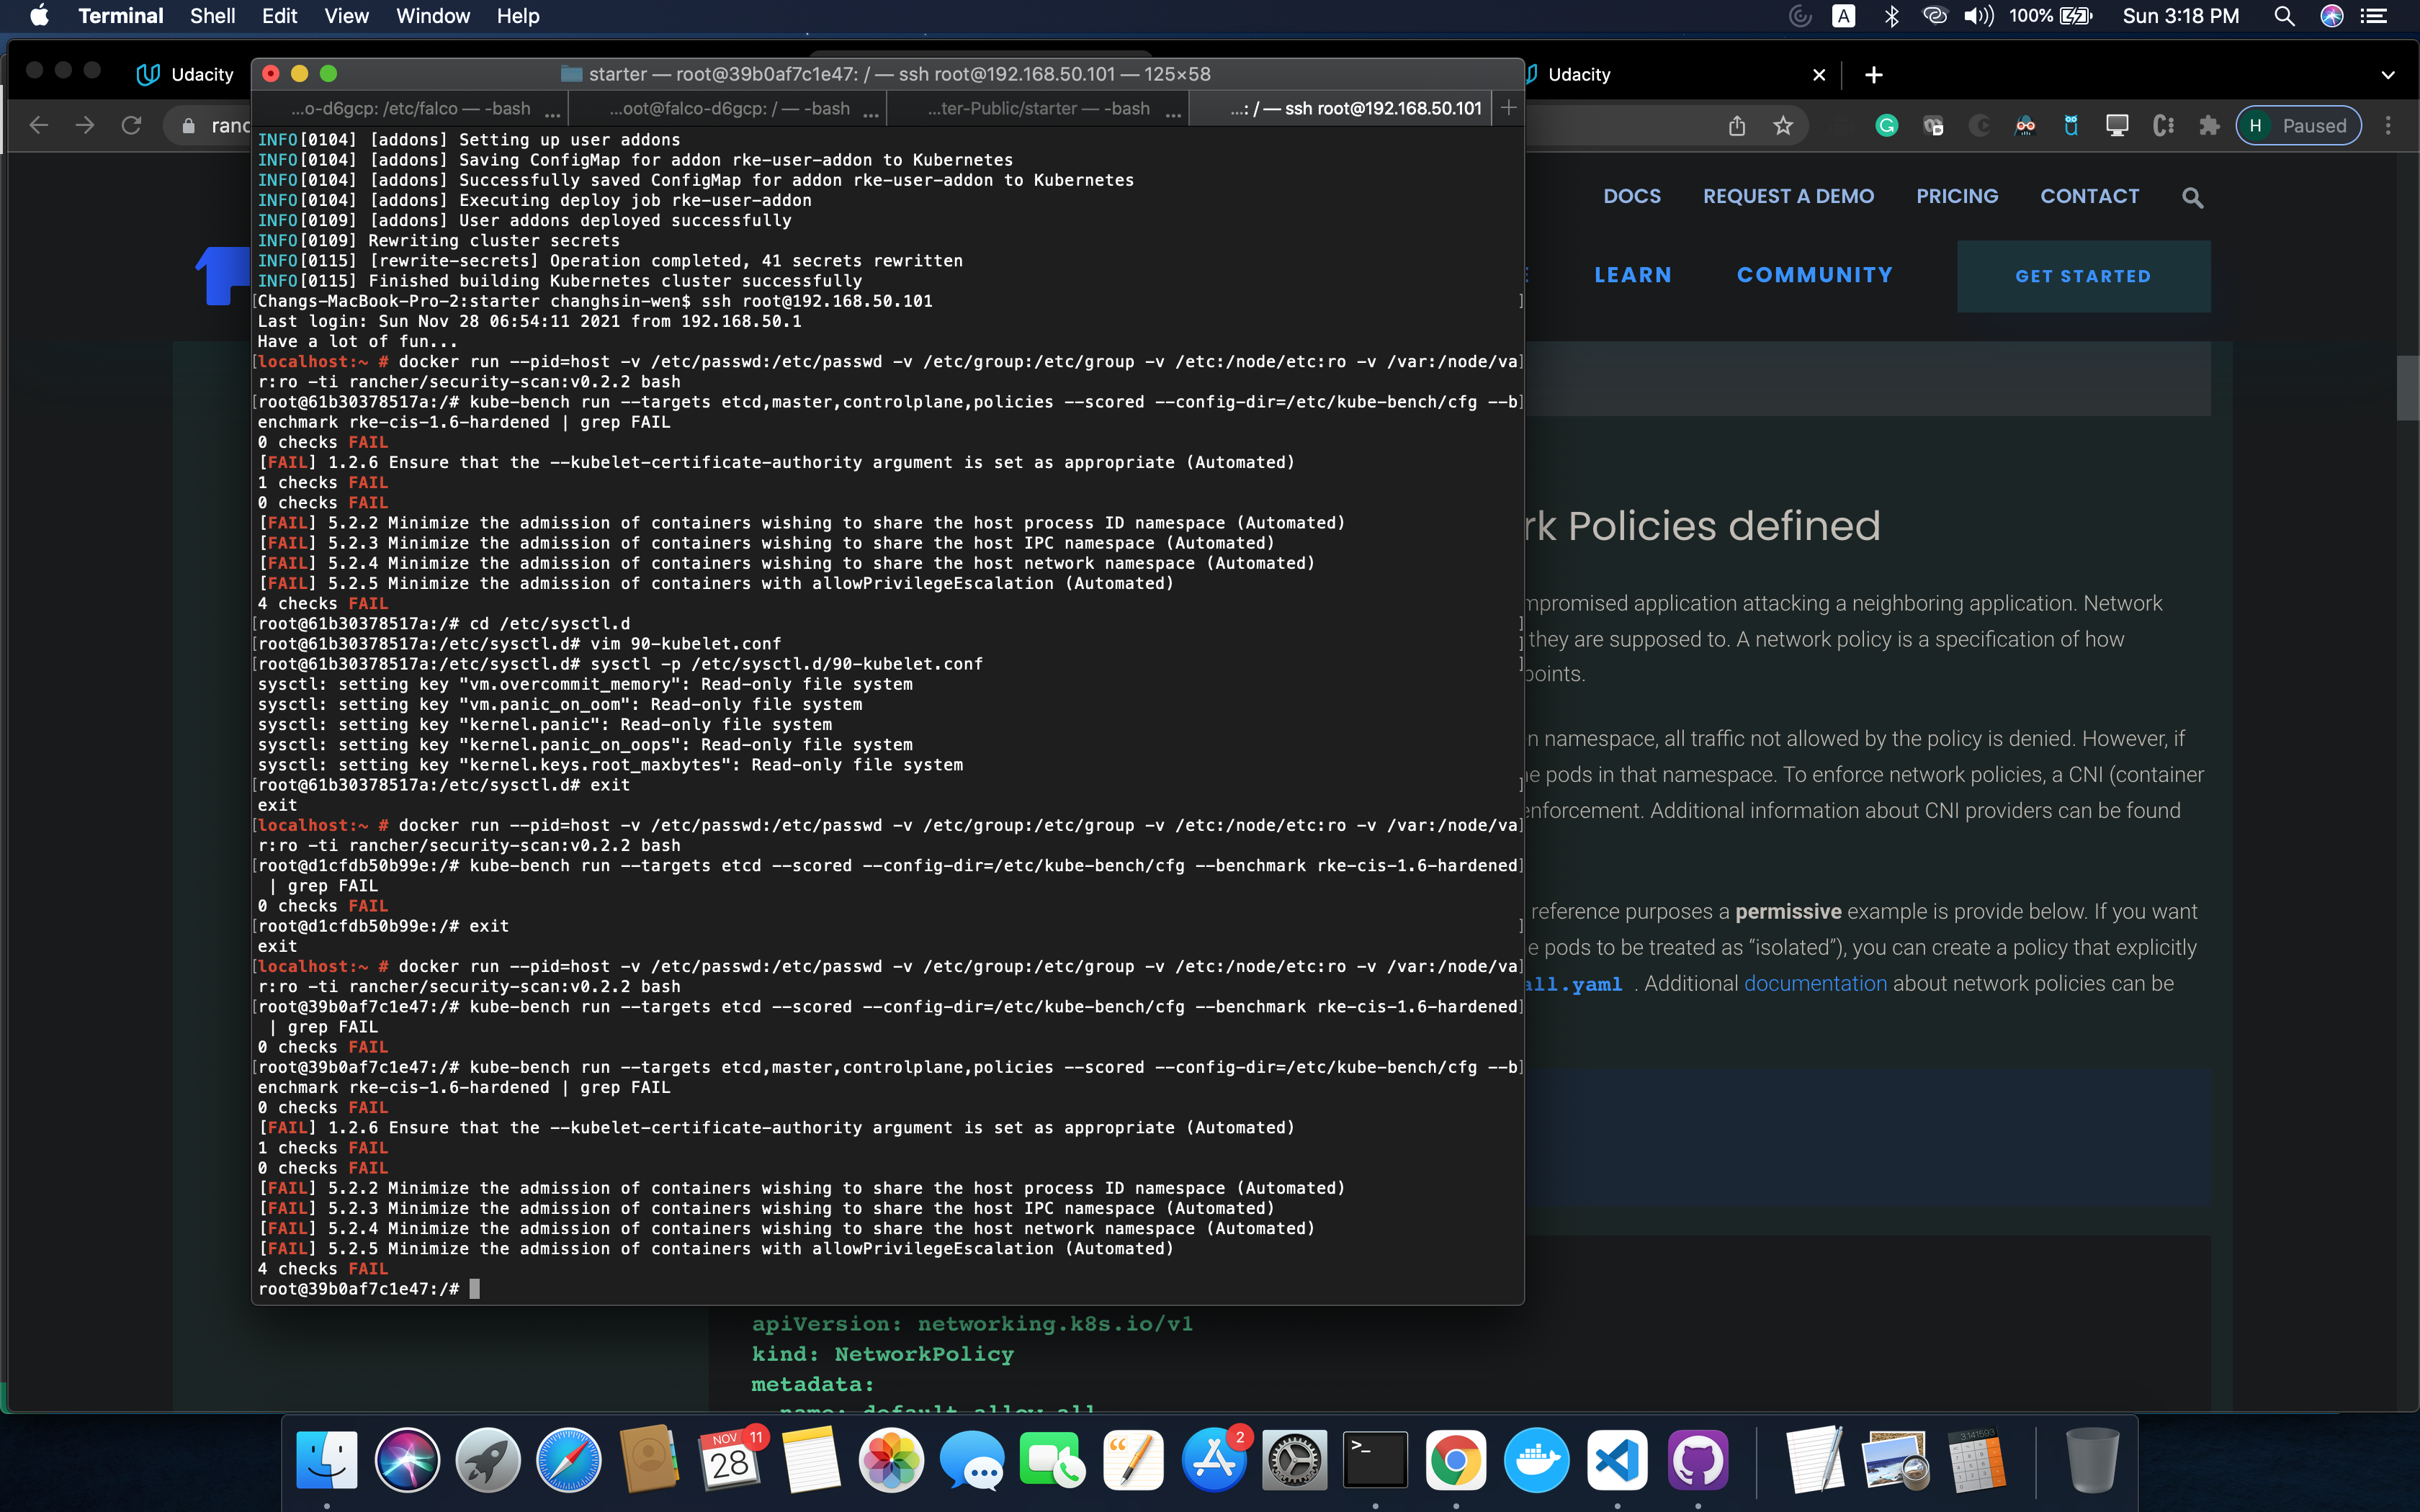Reload the Chrome page
Image resolution: width=2420 pixels, height=1512 pixels.
pyautogui.click(x=131, y=126)
